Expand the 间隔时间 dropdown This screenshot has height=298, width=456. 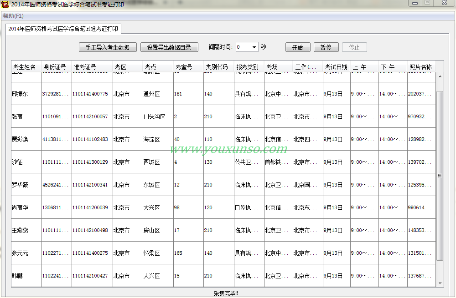point(254,47)
